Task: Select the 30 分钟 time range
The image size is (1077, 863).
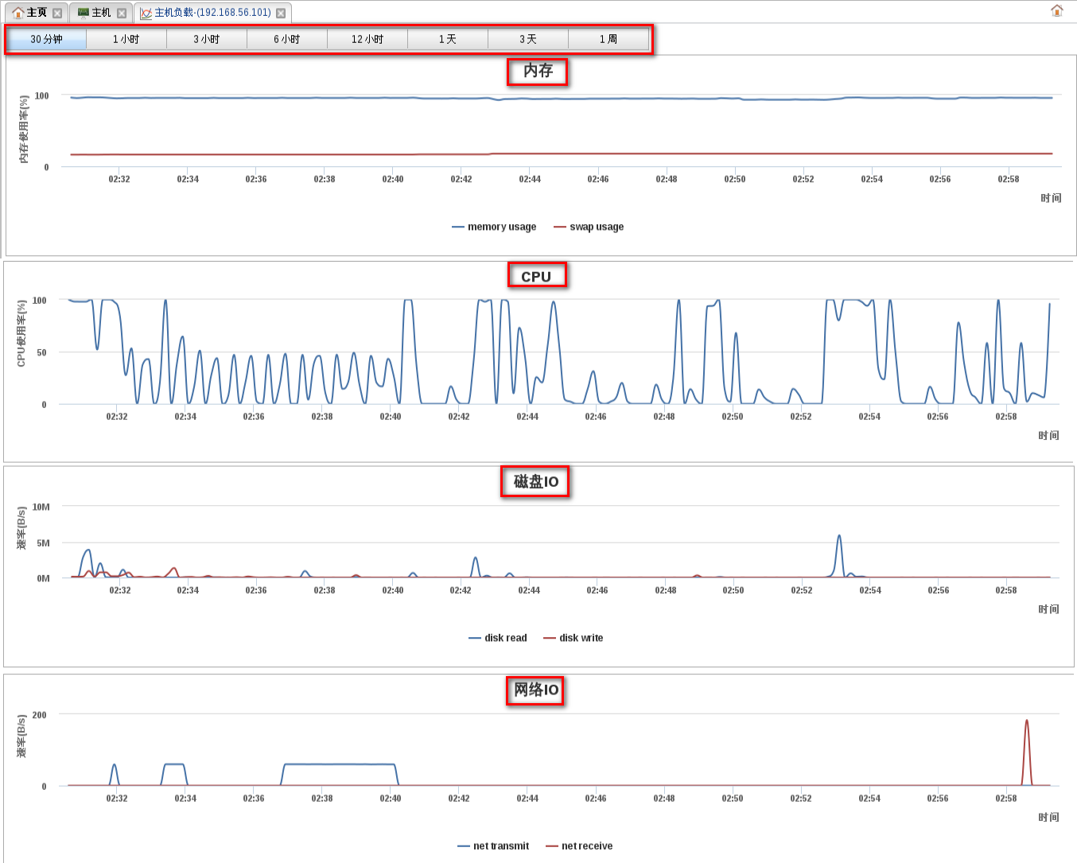Action: (46, 39)
